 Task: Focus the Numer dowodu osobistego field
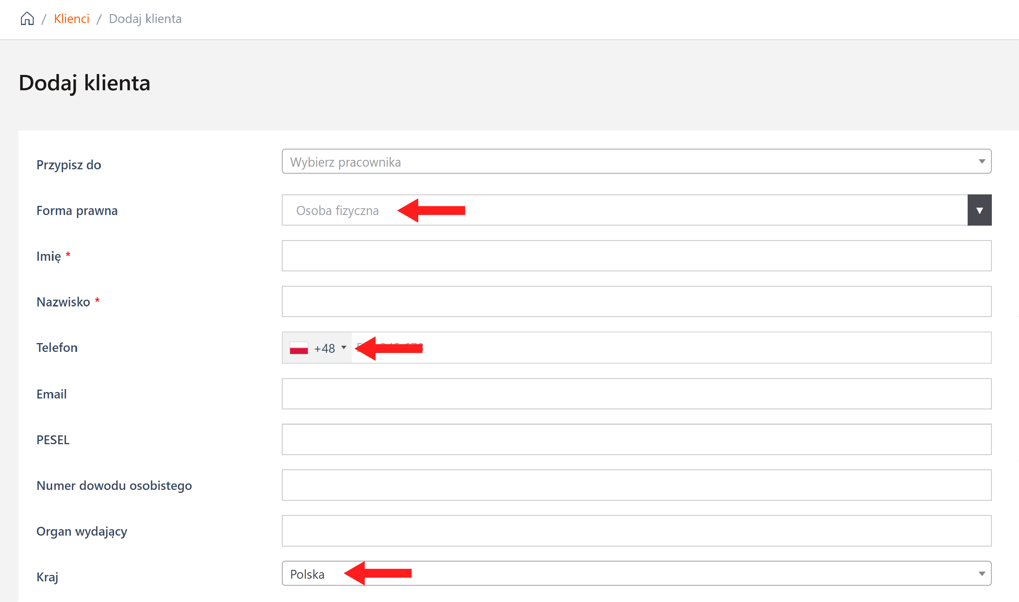636,485
